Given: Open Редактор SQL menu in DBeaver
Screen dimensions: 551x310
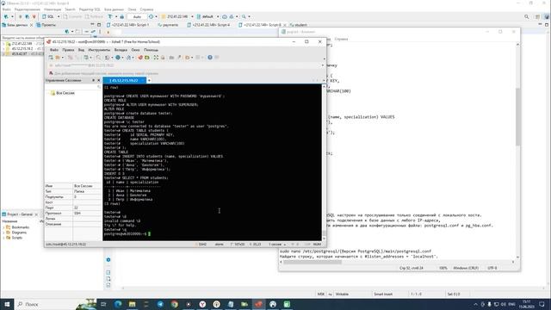Looking at the screenshot, I should click(x=90, y=9).
